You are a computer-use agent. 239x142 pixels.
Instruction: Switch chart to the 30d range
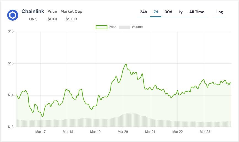point(168,12)
